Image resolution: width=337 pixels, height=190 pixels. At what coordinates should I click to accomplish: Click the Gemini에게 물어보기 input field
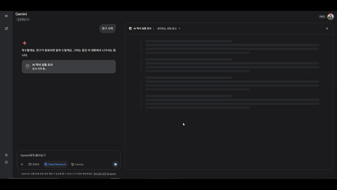click(67, 155)
